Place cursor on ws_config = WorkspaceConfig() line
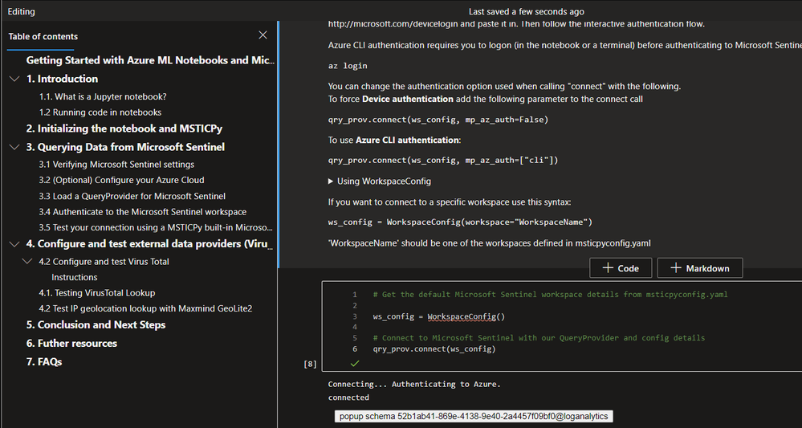 click(439, 316)
